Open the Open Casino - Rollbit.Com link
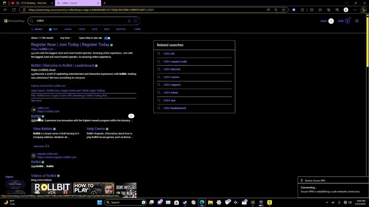The width and height of the screenshot is (369, 207). tap(68, 91)
